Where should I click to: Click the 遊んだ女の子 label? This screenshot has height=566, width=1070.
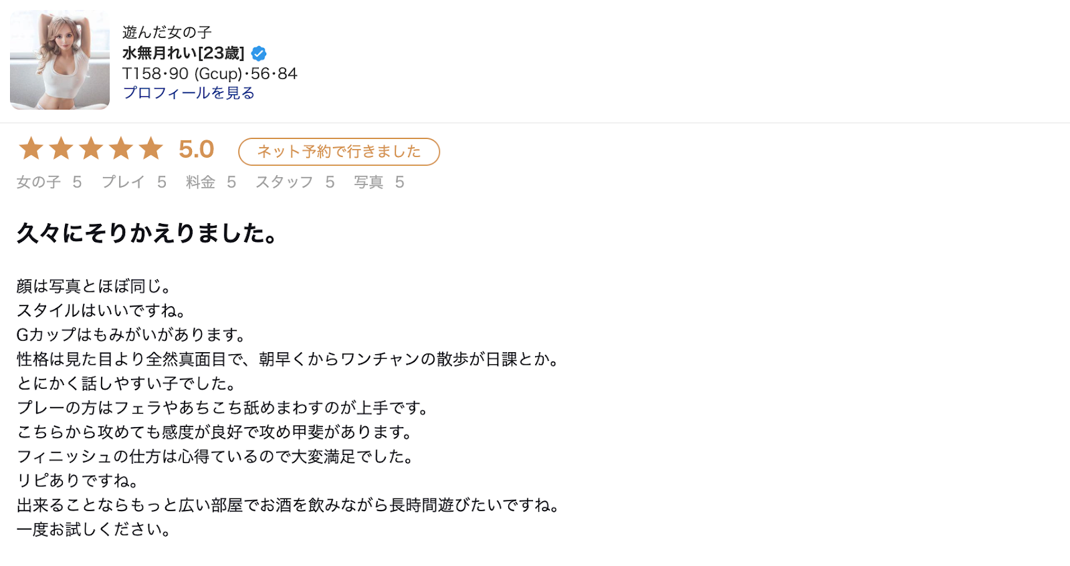pos(167,32)
